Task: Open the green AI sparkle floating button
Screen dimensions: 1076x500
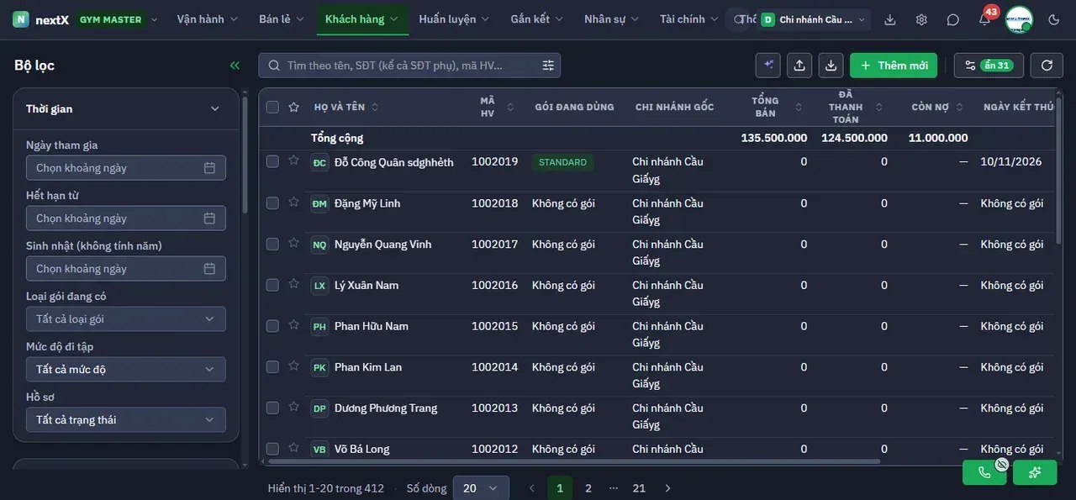Action: [1035, 472]
